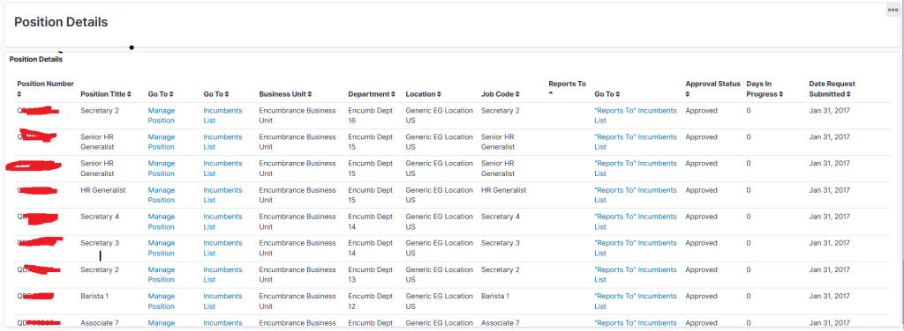The image size is (904, 331).
Task: Open "Reports To" Incumbents List for Secretary 4
Action: pyautogui.click(x=636, y=221)
